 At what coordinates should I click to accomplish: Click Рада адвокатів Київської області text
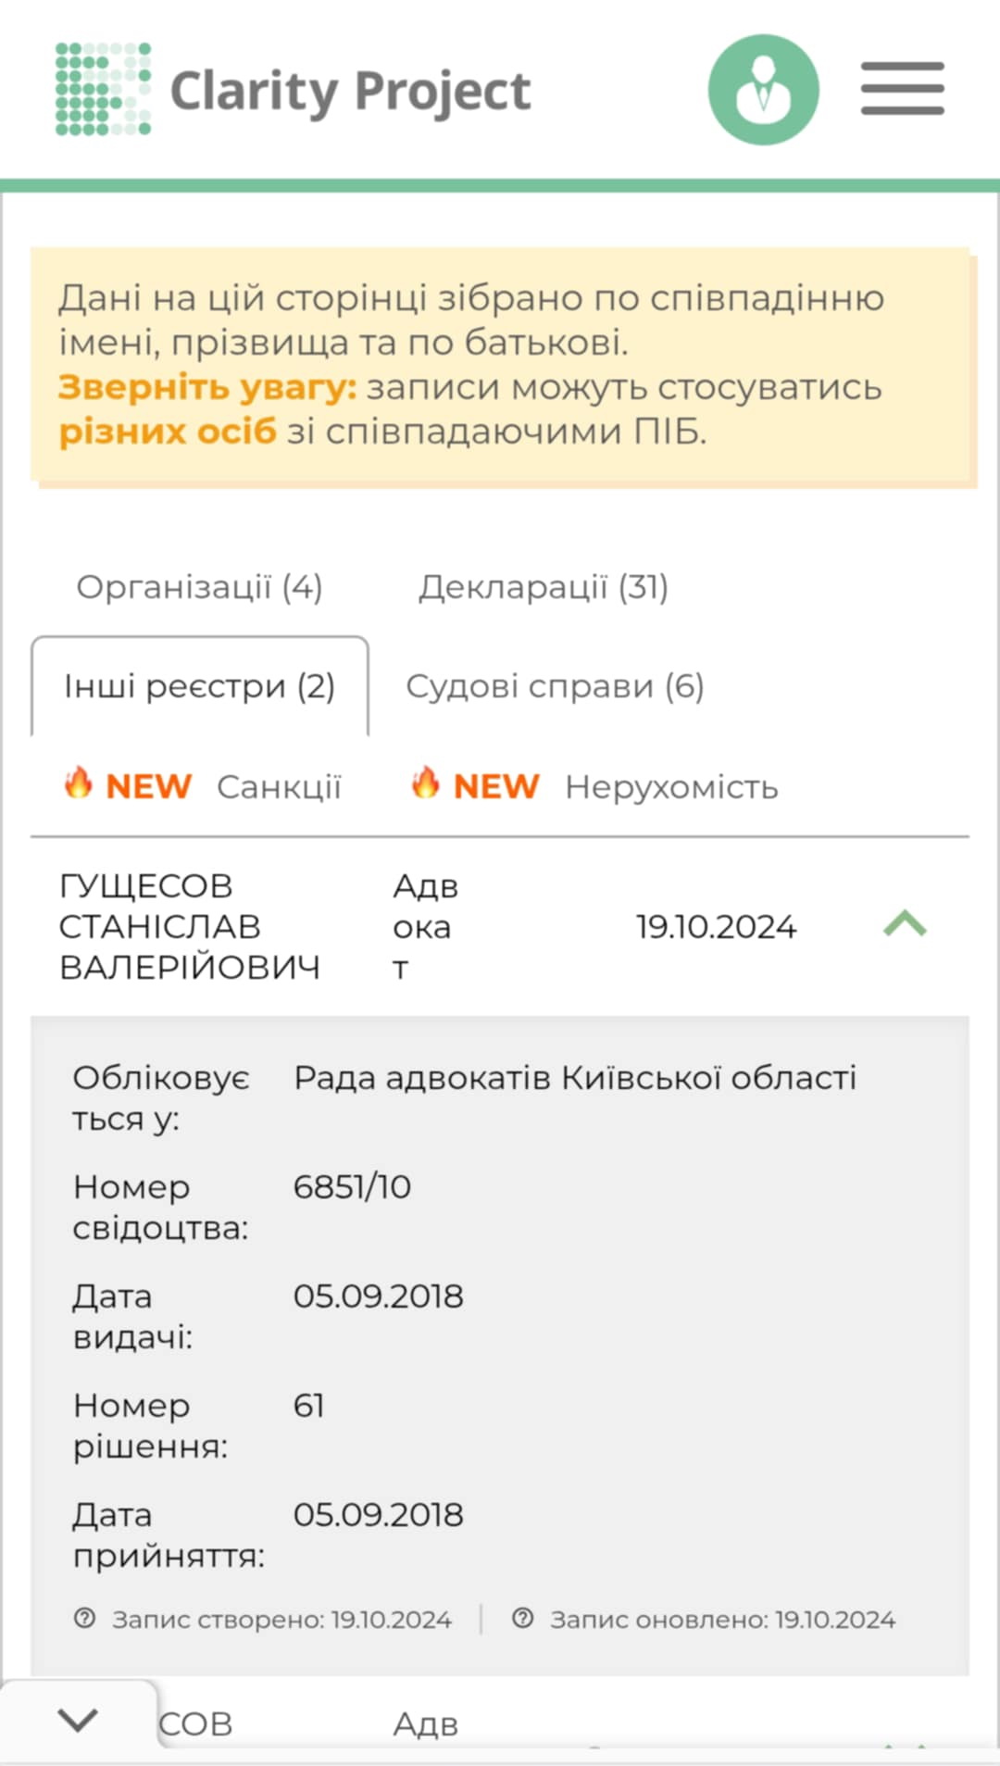[575, 1077]
